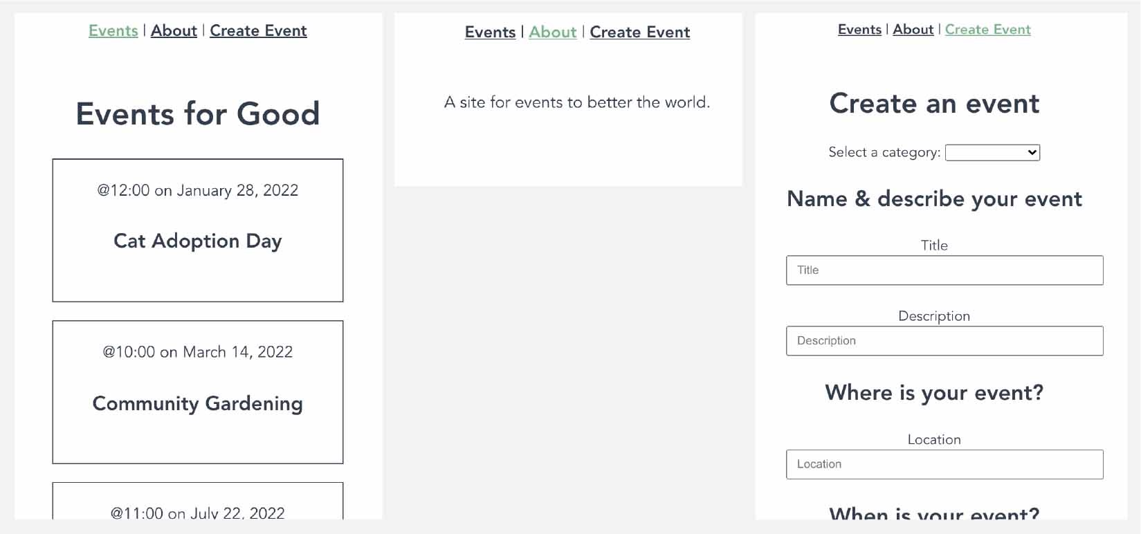Screen dimensions: 1141x534
Task: Open the Community Gardening event card
Action: tap(198, 392)
